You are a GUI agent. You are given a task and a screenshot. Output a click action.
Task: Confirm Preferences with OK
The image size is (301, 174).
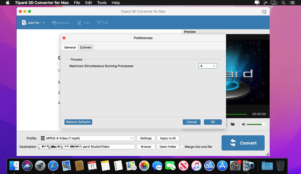(x=213, y=122)
